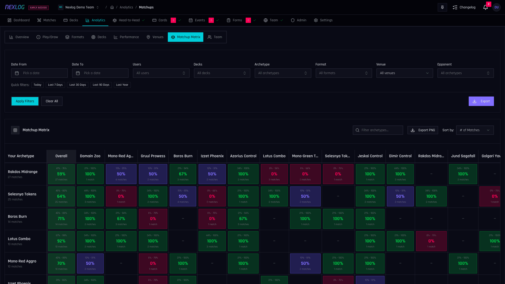Image resolution: width=505 pixels, height=284 pixels.
Task: Select the Selesnya Tokens row label
Action: (22, 194)
